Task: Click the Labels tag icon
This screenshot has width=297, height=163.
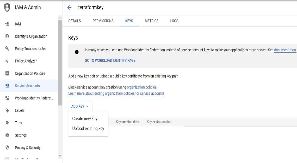Action: 7,110
